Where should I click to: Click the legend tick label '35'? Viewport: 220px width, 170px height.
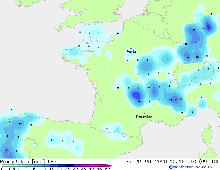coord(83,169)
